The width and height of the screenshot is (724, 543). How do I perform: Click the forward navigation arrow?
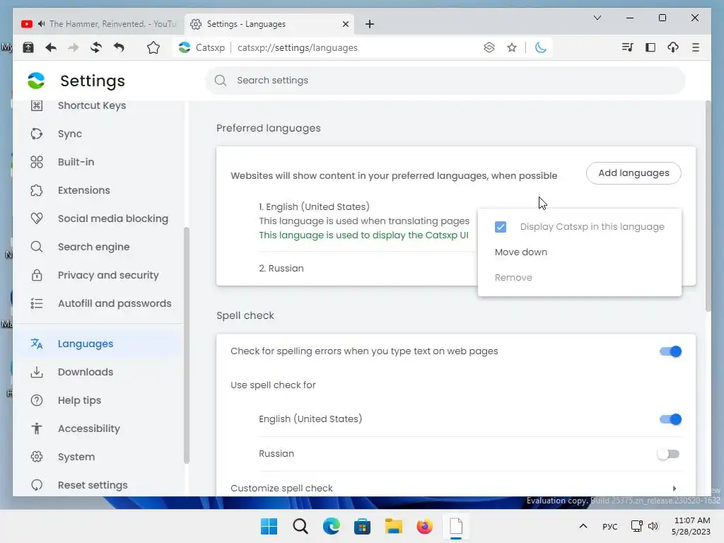point(74,47)
